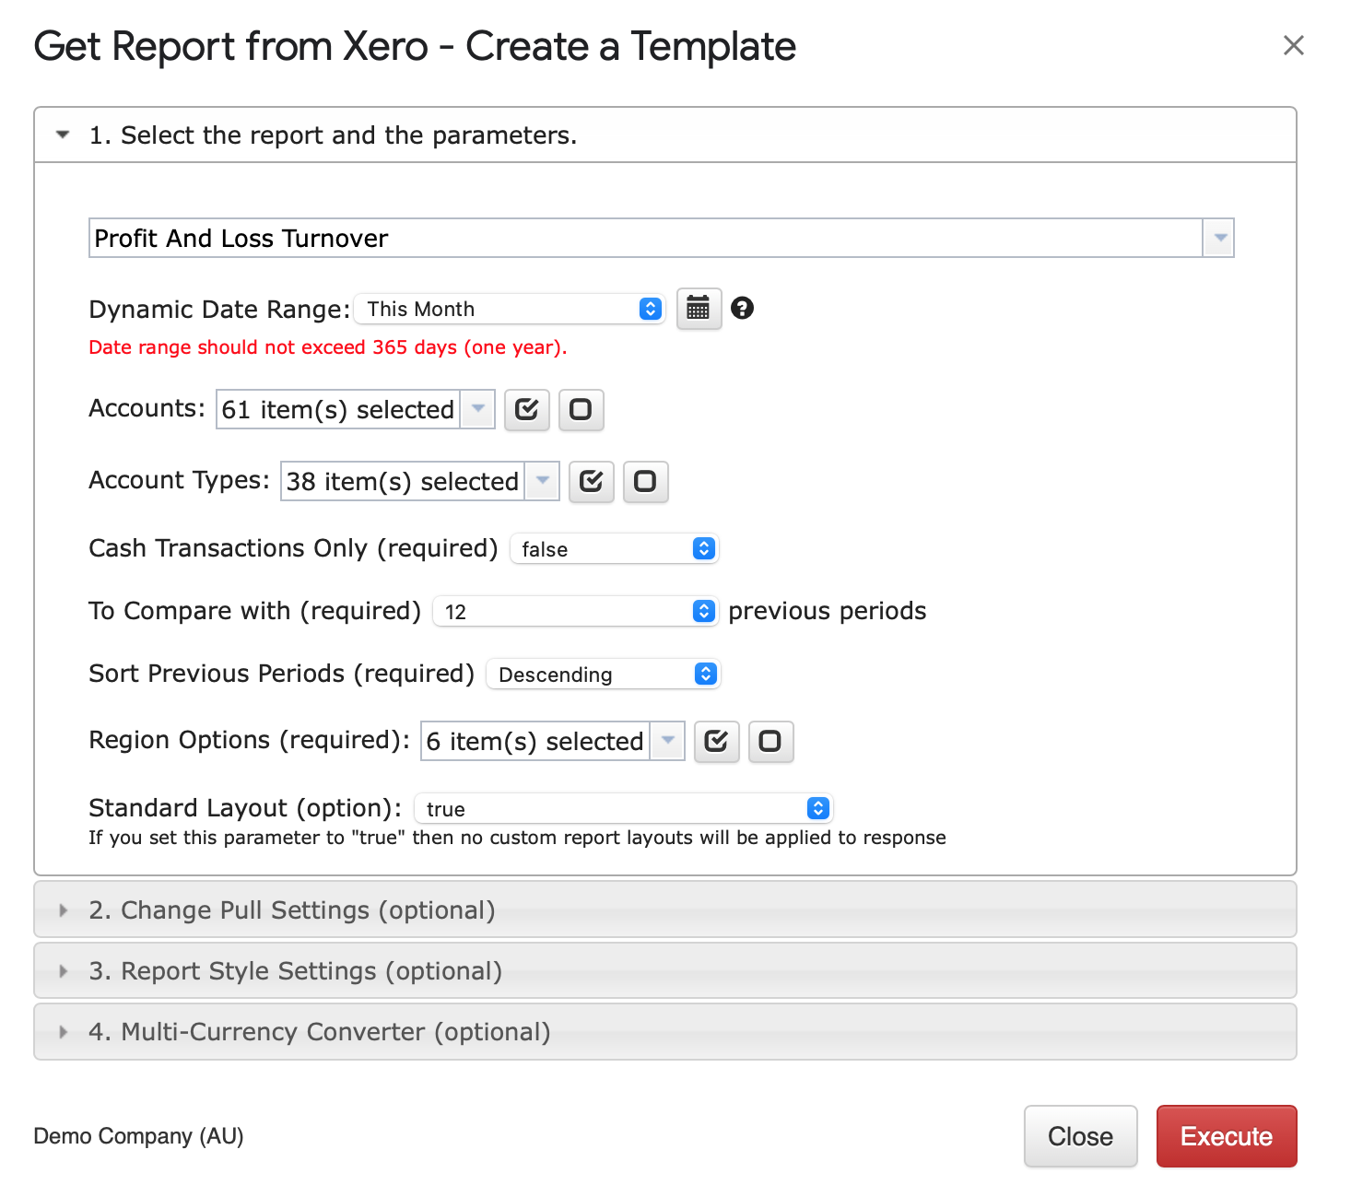Deselect all Region Options with empty box icon
This screenshot has width=1351, height=1185.
tap(770, 741)
